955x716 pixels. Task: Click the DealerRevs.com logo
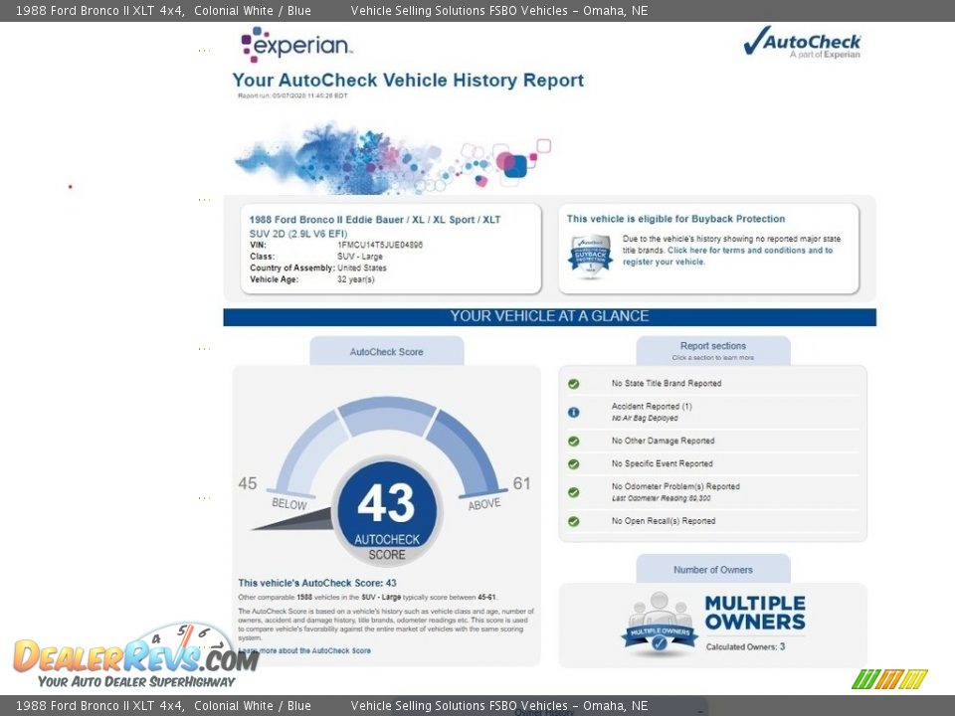(135, 656)
